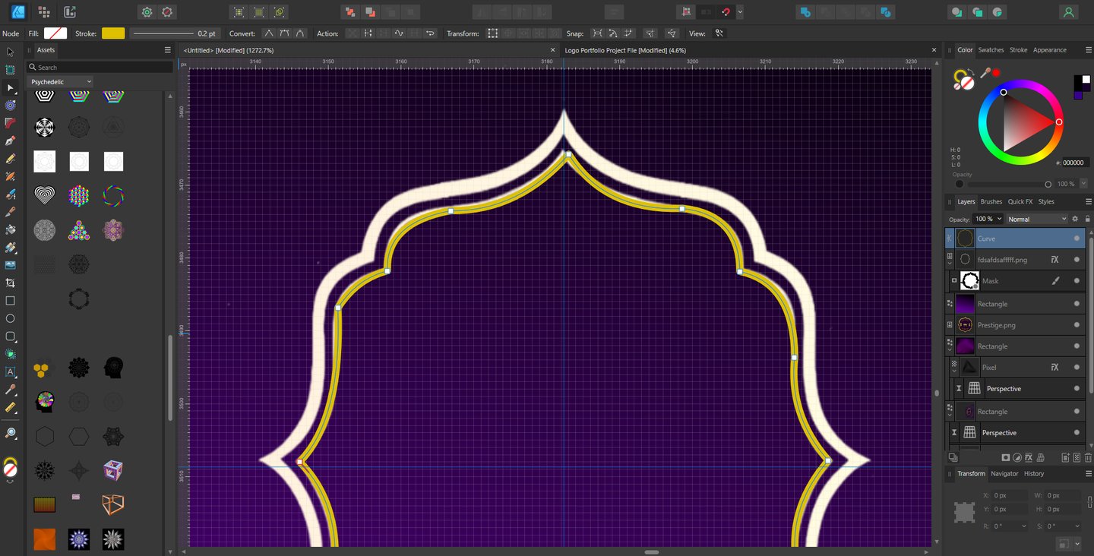The image size is (1094, 556).
Task: Toggle Transform mode in the Node toolbar
Action: tap(493, 33)
